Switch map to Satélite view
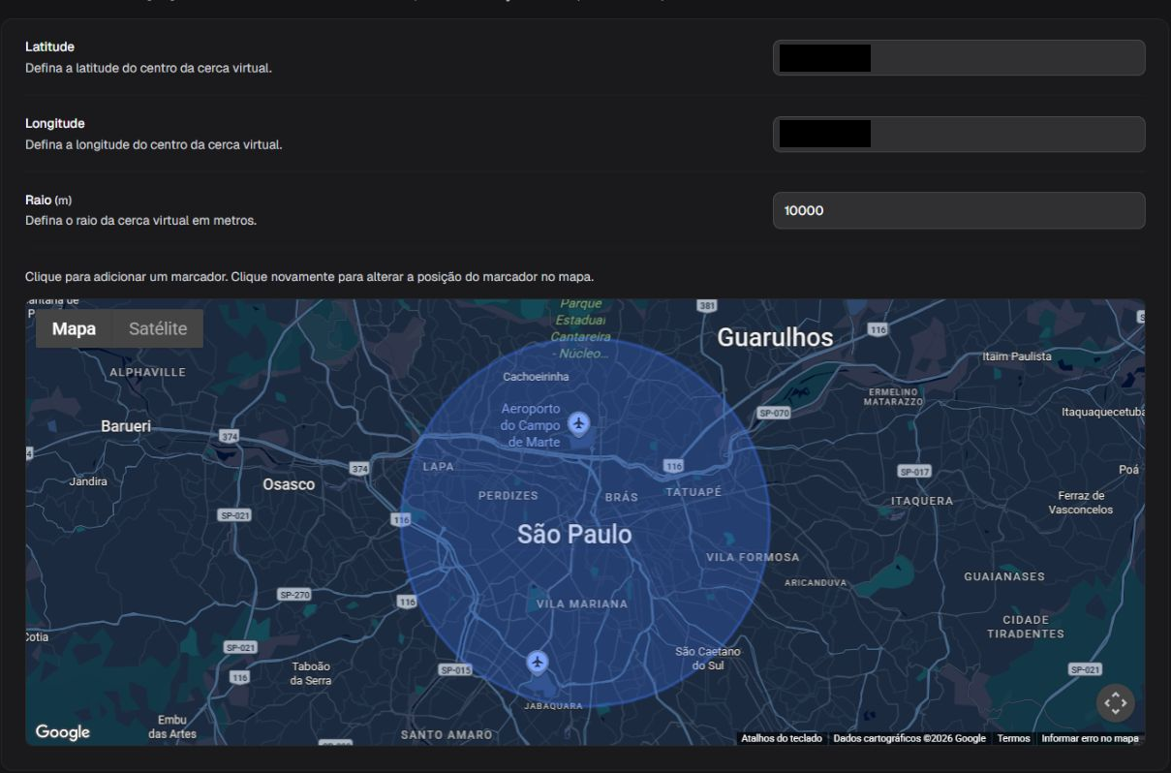Viewport: 1171px width, 773px height. [158, 328]
